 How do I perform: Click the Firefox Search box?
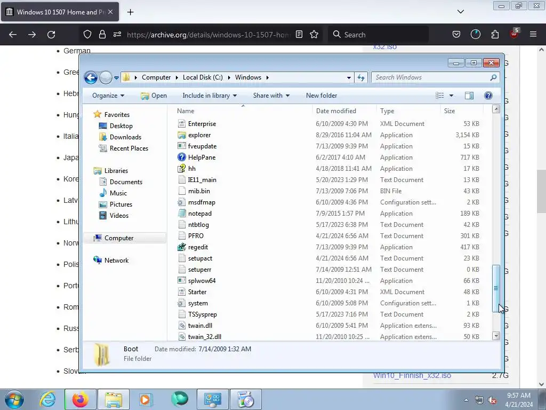tap(379, 35)
